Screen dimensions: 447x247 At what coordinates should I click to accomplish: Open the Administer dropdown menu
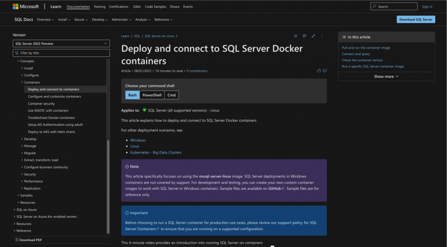click(x=121, y=20)
